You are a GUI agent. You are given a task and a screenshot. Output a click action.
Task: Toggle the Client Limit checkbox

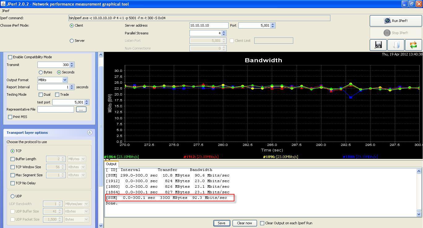click(232, 41)
